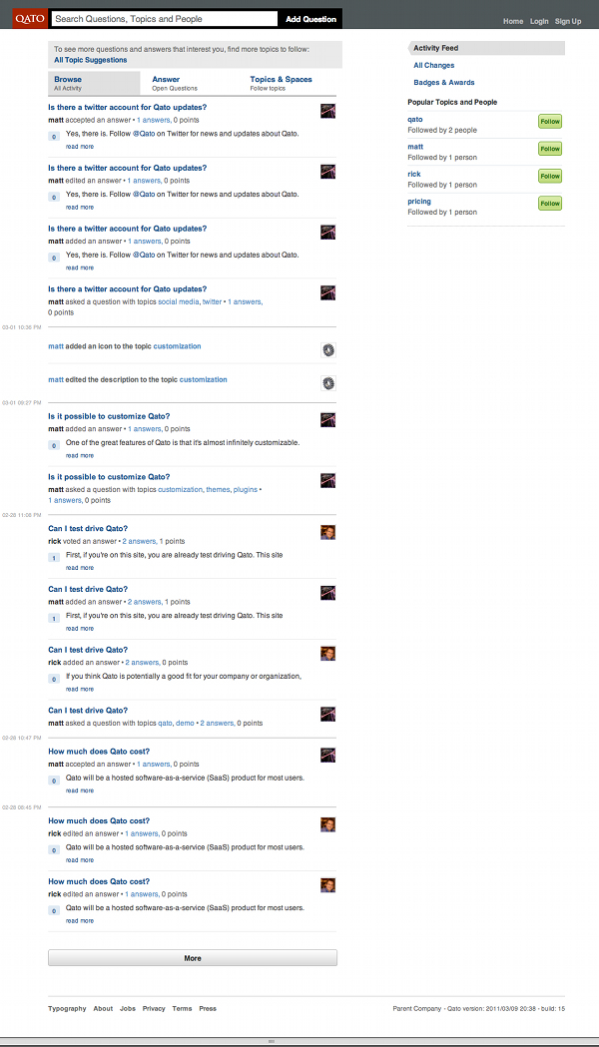Expand 'read more' under the customizable answer
Image resolution: width=599 pixels, height=1047 pixels.
[80, 455]
